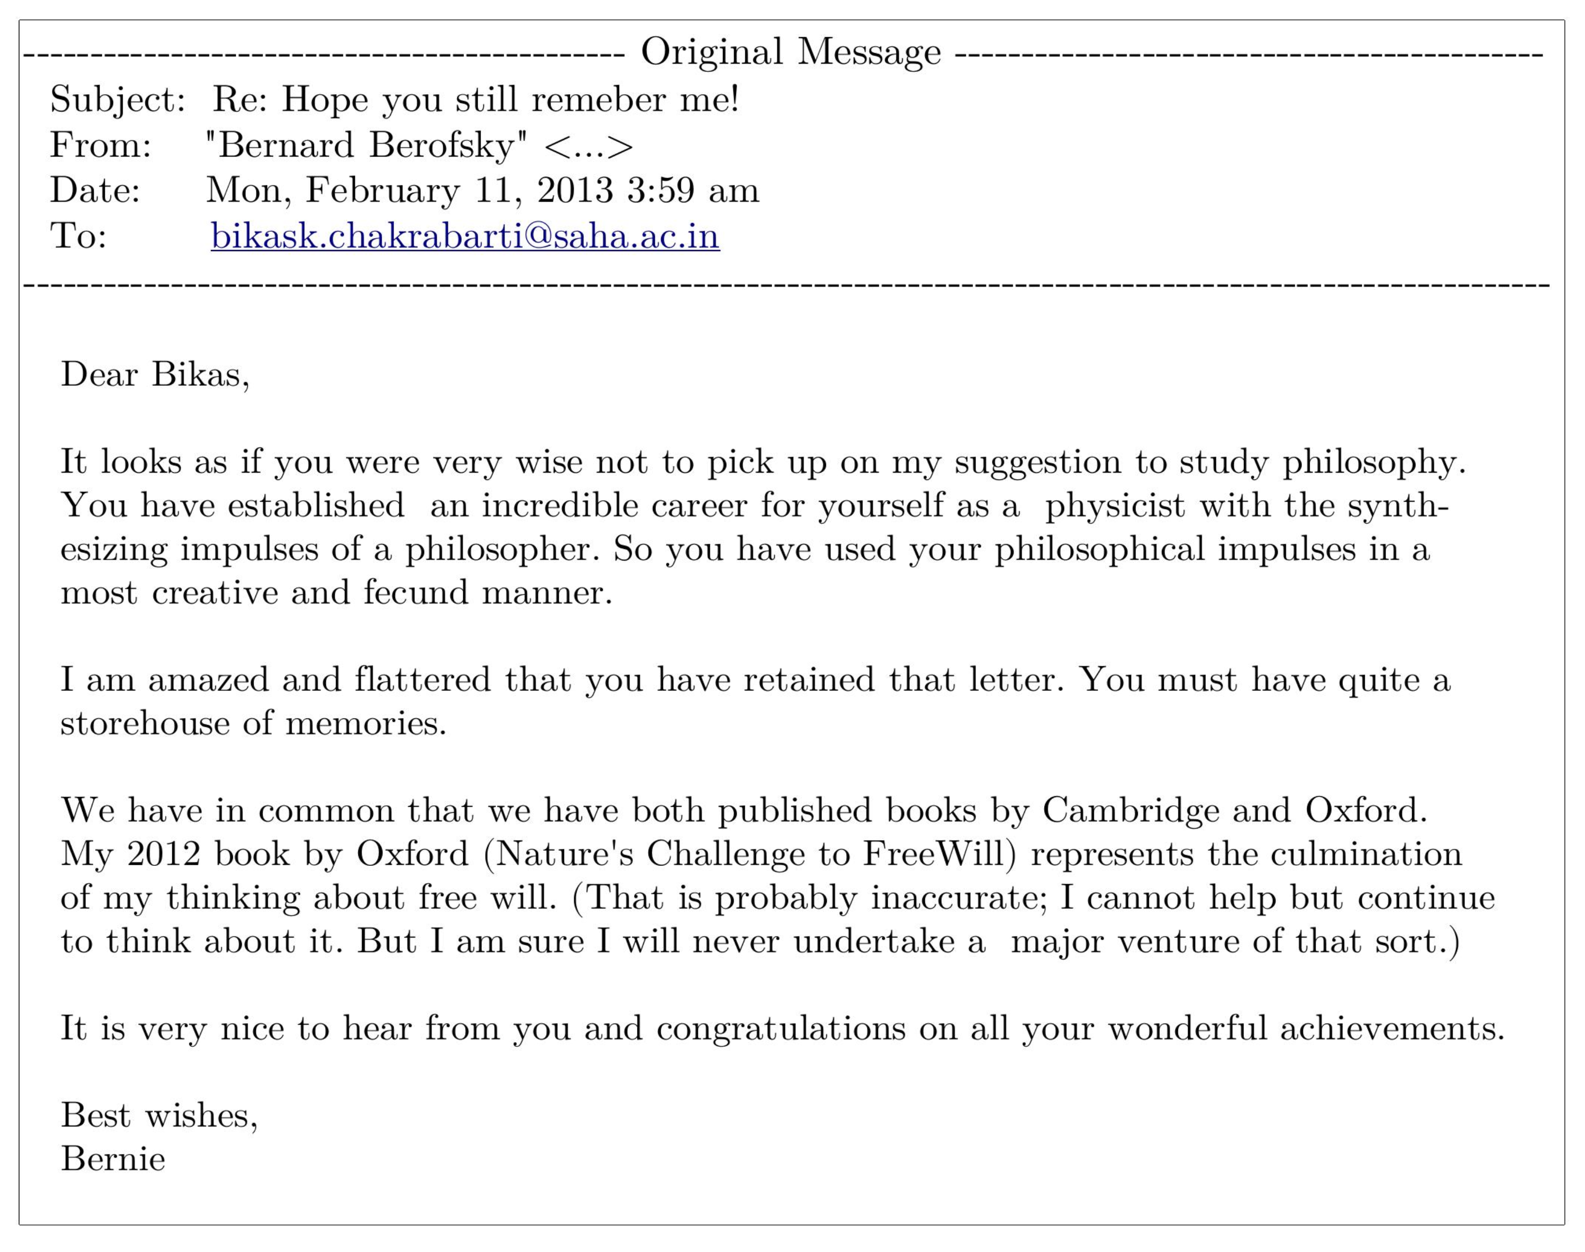
Task: Click the "Subject:" field label
Action: click(x=117, y=99)
